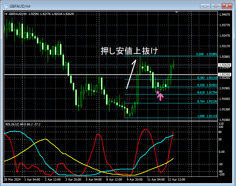Select the red dotted Fibonacci trend line

(x=133, y=87)
